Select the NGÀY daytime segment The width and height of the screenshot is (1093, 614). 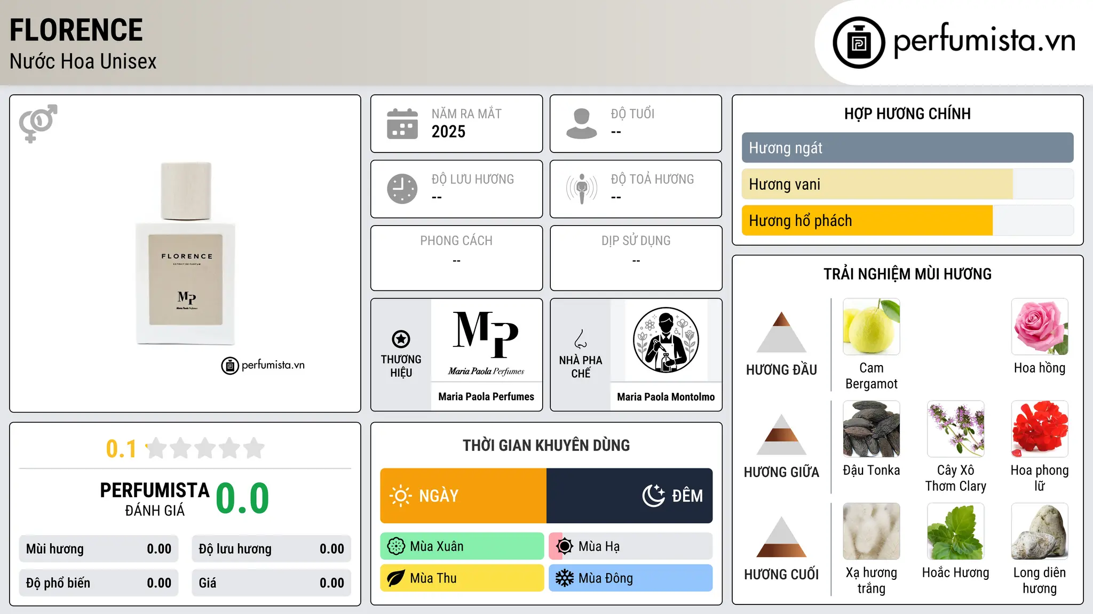[463, 496]
